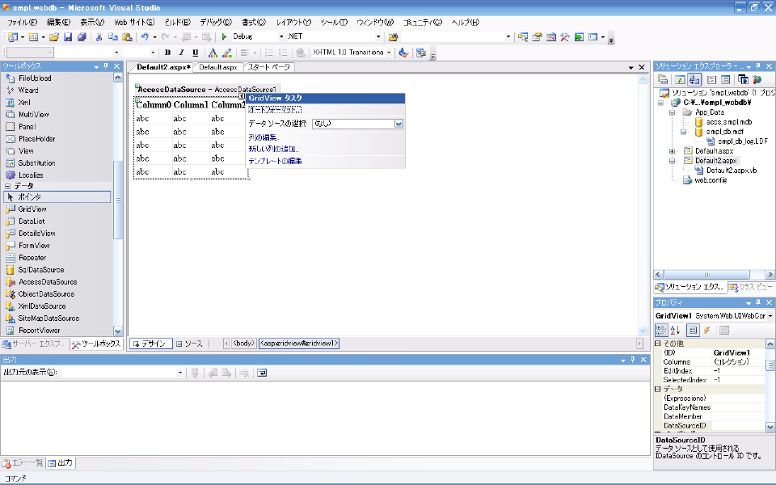Click the hammer and wrench toolbox icon

tap(565, 37)
